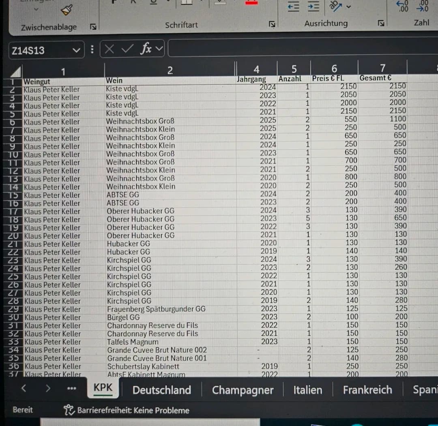Viewport: 438px width, 426px height.
Task: Select Chardonnay Reserve du Fils in row 31
Action: point(172,325)
